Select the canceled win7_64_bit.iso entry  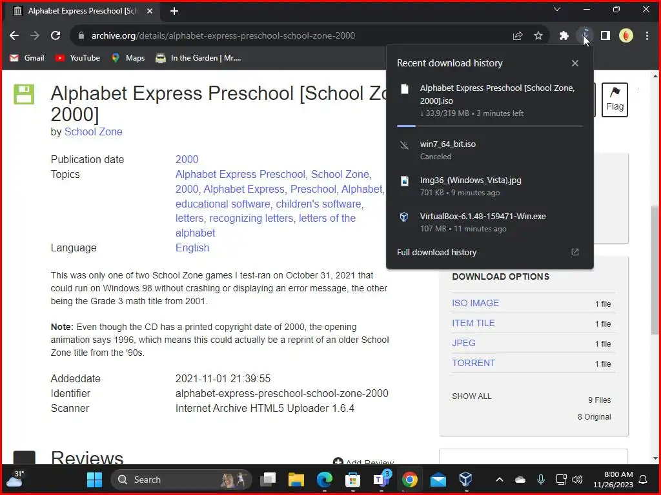pos(490,150)
